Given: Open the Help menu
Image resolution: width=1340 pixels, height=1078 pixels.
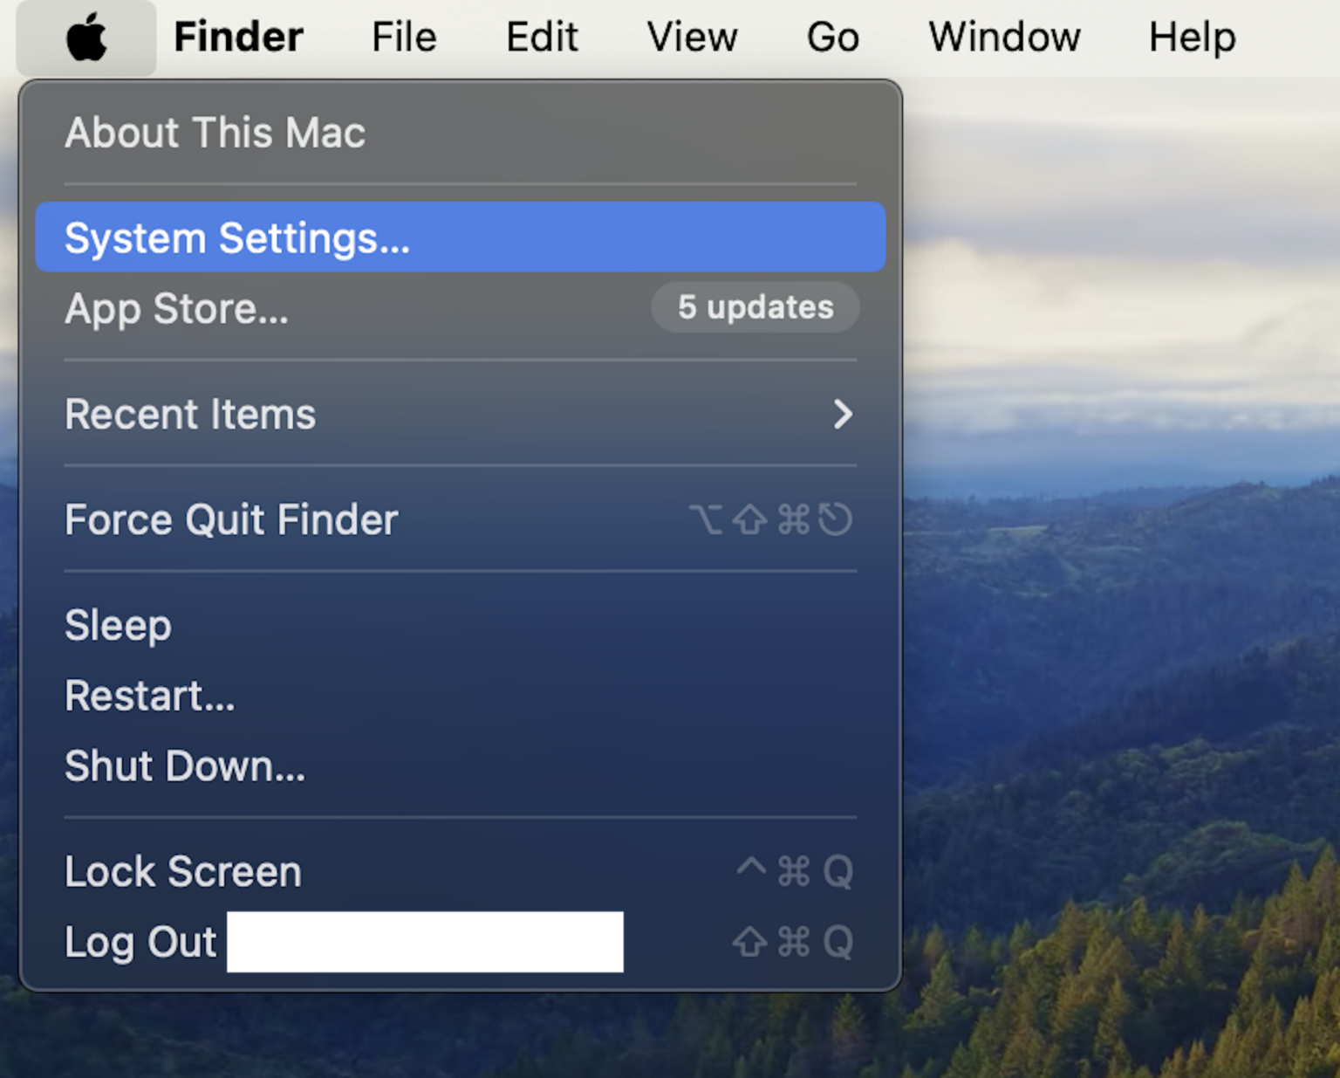Looking at the screenshot, I should [x=1191, y=36].
